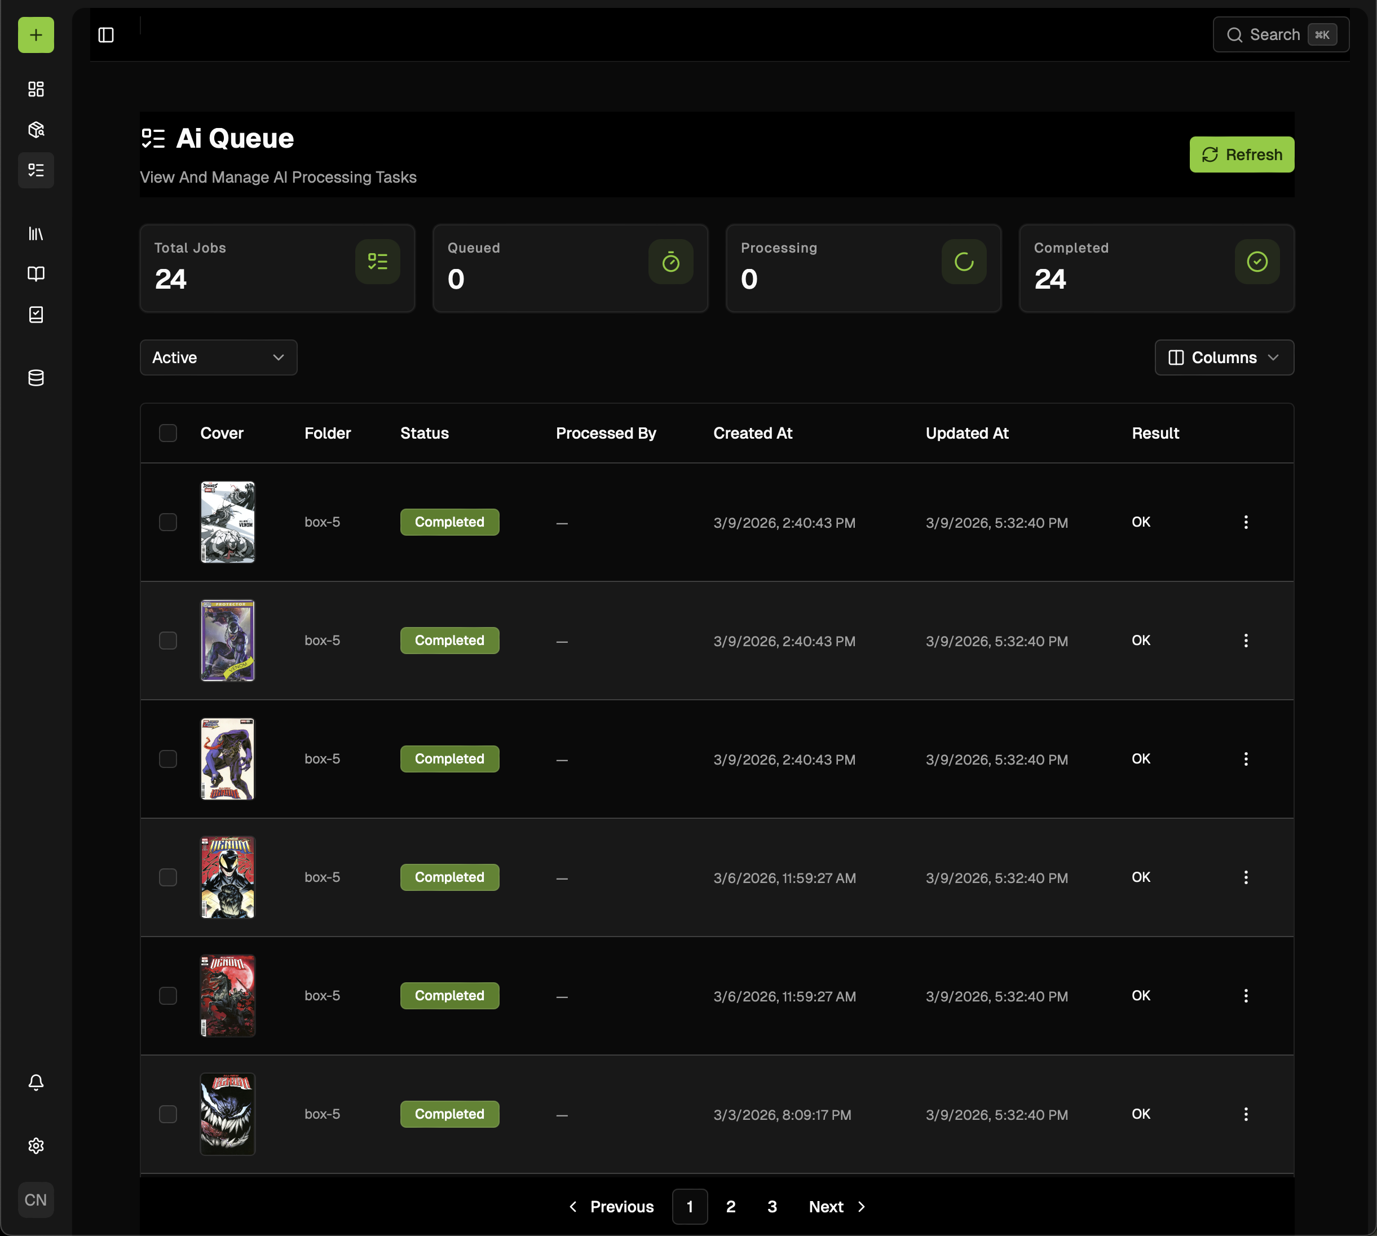The image size is (1377, 1236).
Task: Expand the Columns dropdown
Action: click(x=1224, y=357)
